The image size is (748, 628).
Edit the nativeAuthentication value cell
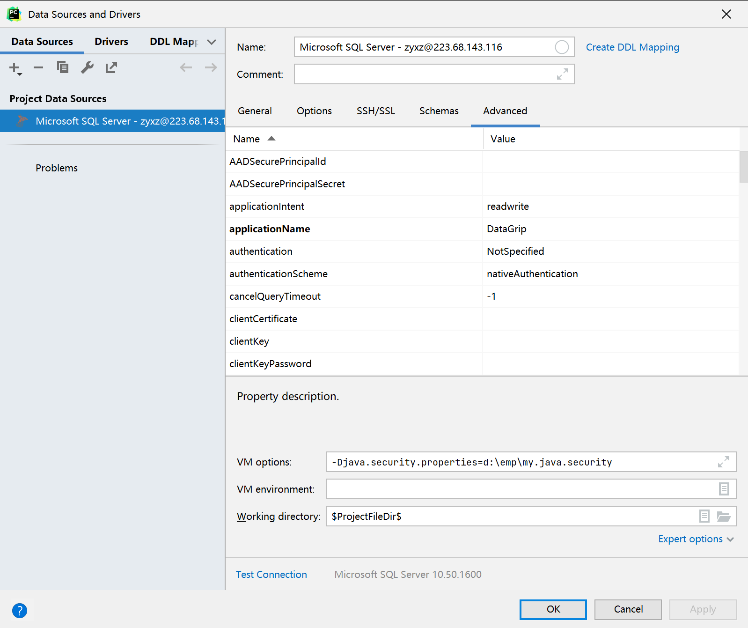pyautogui.click(x=611, y=274)
